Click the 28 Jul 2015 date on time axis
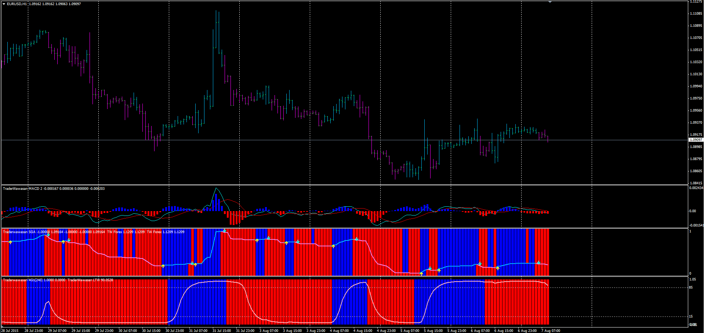The height and width of the screenshot is (333, 704). point(10,330)
